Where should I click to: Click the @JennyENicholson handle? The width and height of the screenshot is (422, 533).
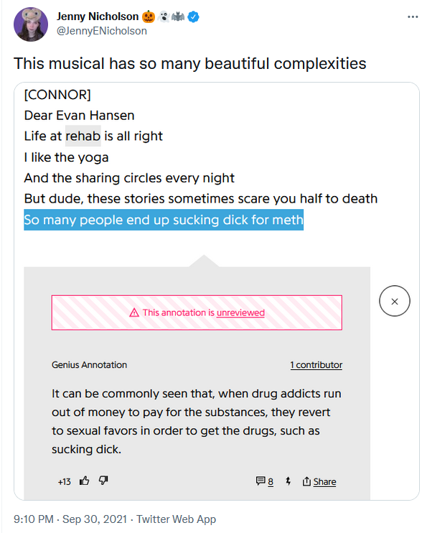102,31
